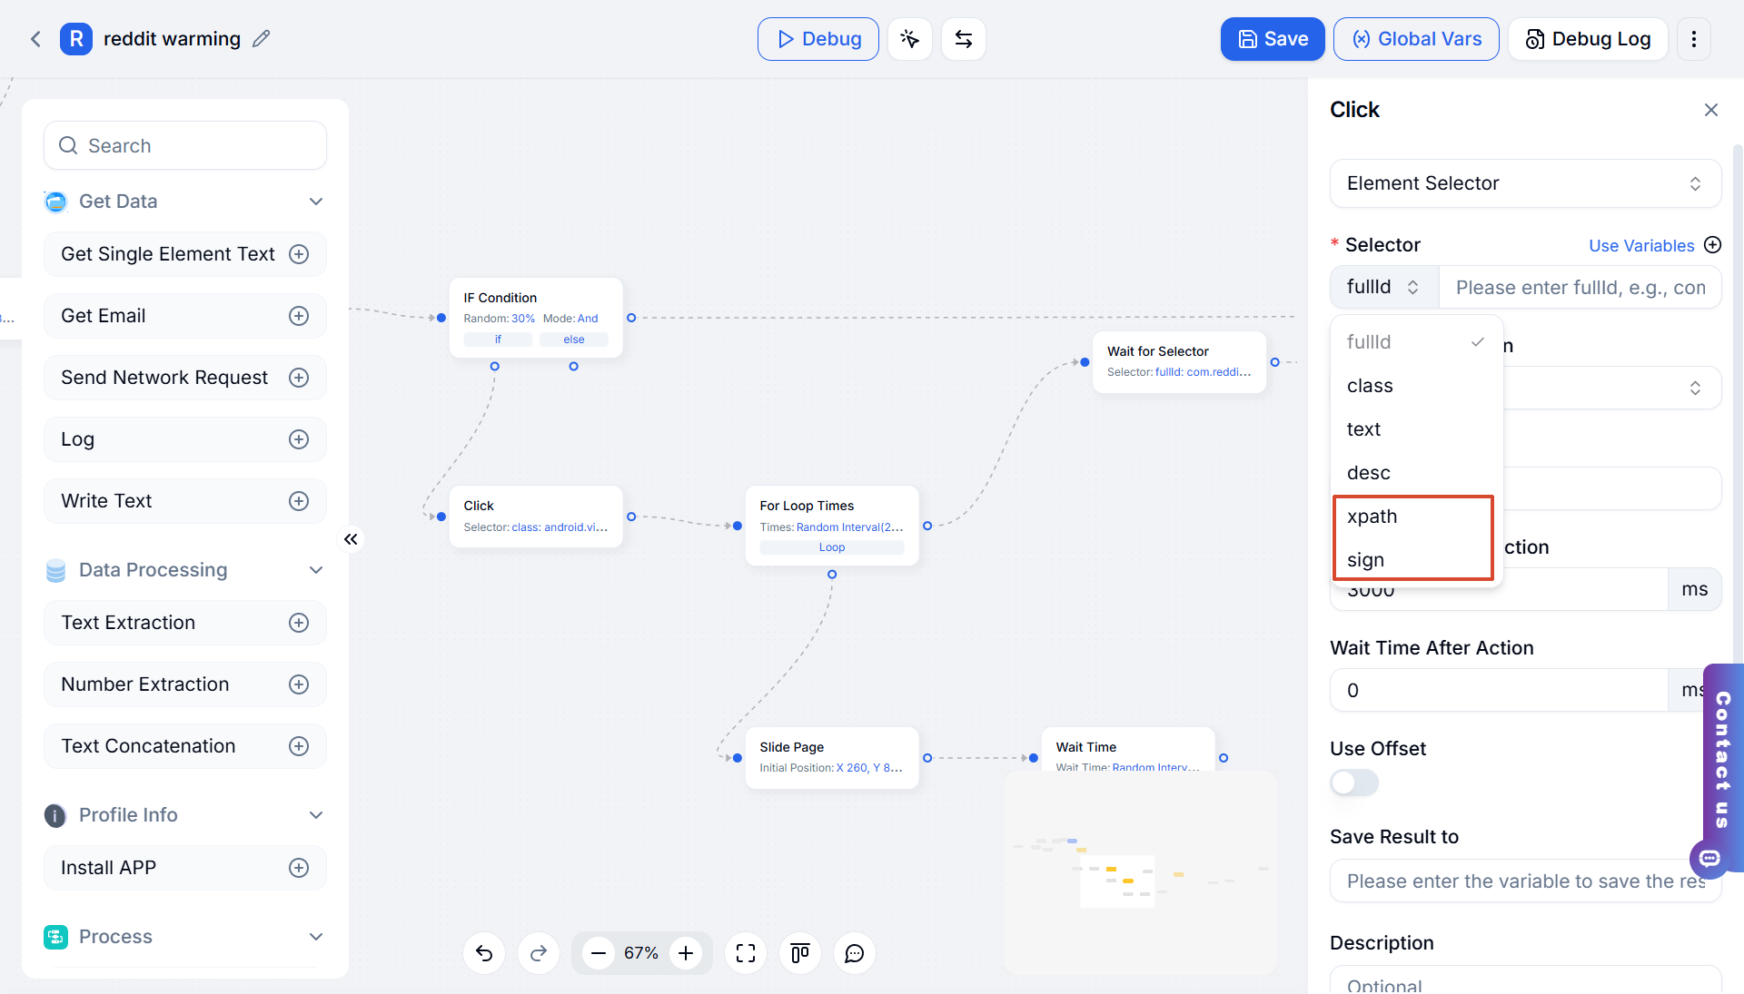
Task: Collapse the Data Processing section
Action: (316, 570)
